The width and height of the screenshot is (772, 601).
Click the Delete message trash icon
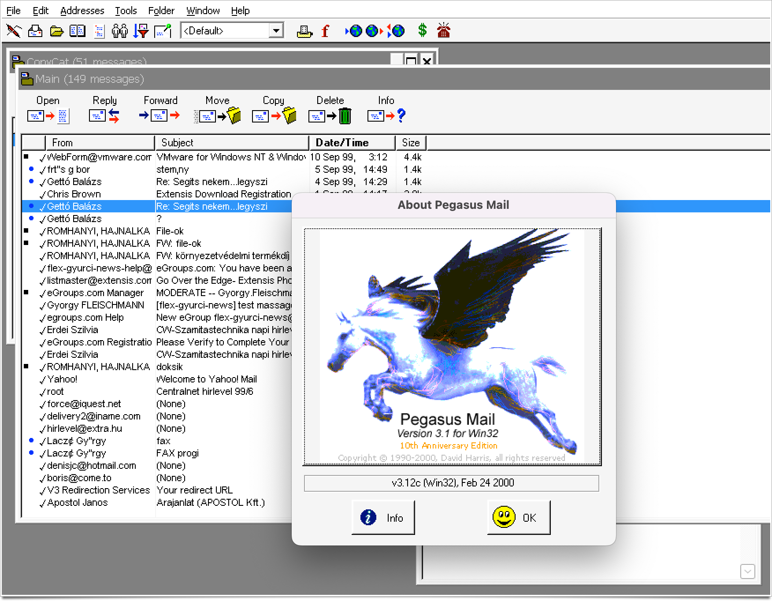click(x=329, y=115)
